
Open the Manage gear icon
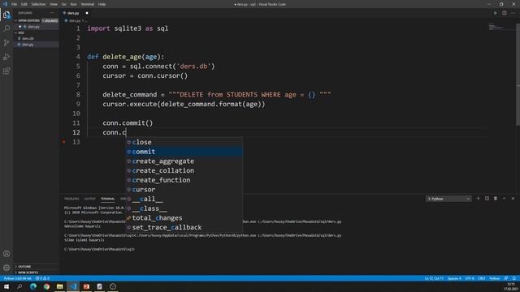pos(6,268)
